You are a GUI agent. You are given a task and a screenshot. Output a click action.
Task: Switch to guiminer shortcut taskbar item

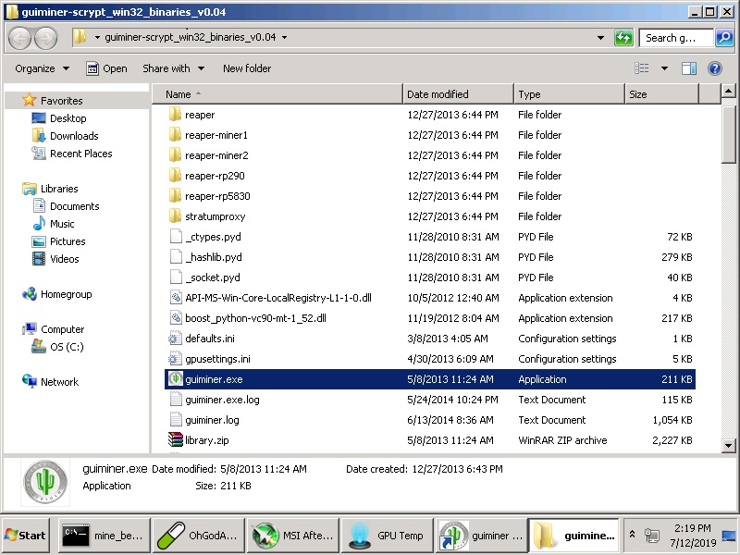[481, 536]
